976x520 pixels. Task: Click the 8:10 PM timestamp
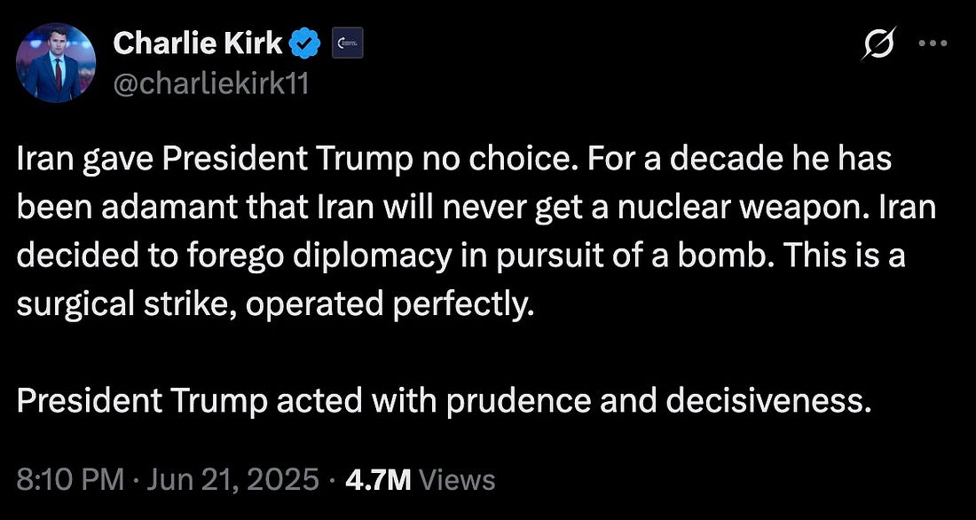tap(70, 480)
